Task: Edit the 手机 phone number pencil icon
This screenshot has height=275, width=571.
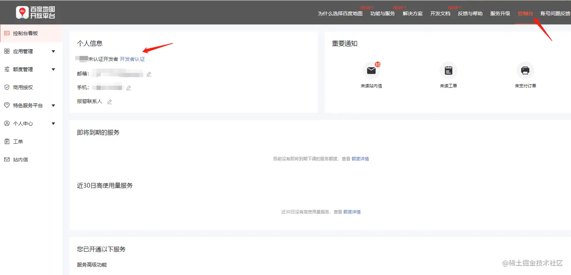Action: (x=129, y=88)
